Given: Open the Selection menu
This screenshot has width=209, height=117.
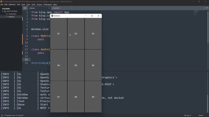Looking at the screenshot, I should pyautogui.click(x=12, y=5).
